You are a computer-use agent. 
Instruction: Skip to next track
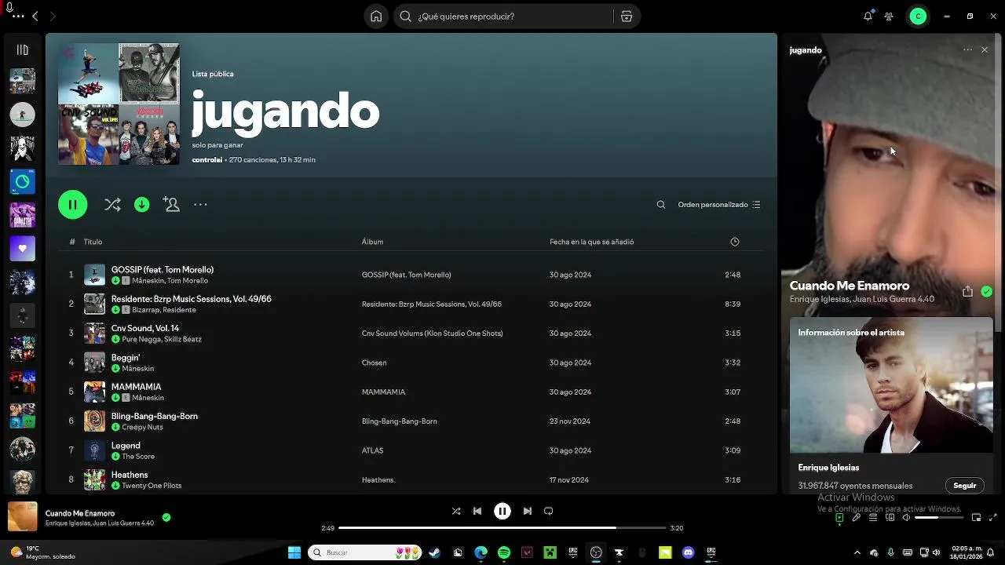coord(528,511)
